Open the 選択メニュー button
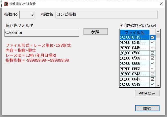The height and width of the screenshot is (117, 167). (x=147, y=93)
